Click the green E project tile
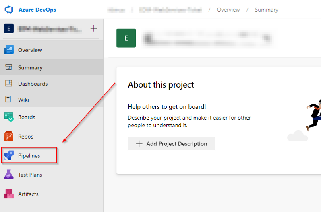The image size is (321, 212). pyautogui.click(x=126, y=38)
